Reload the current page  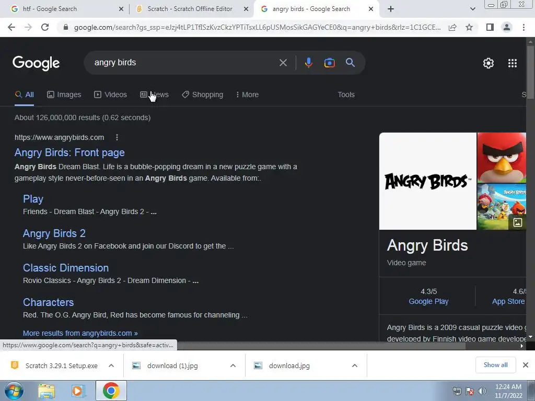[45, 27]
